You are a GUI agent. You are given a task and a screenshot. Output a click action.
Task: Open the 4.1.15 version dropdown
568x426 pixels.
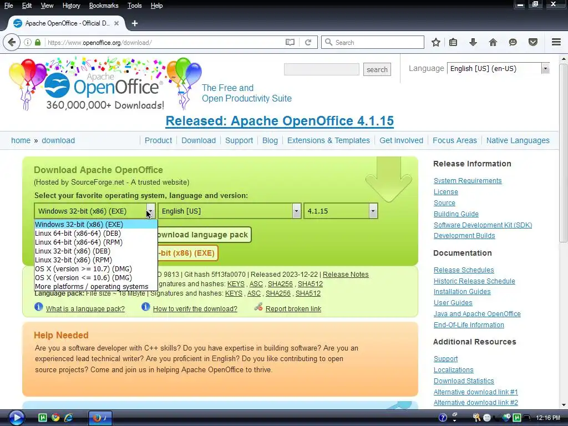point(341,211)
